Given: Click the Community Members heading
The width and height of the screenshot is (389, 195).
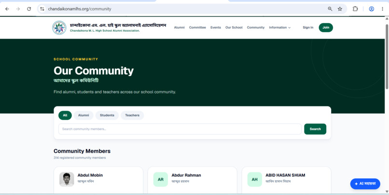Looking at the screenshot, I should pos(82,151).
